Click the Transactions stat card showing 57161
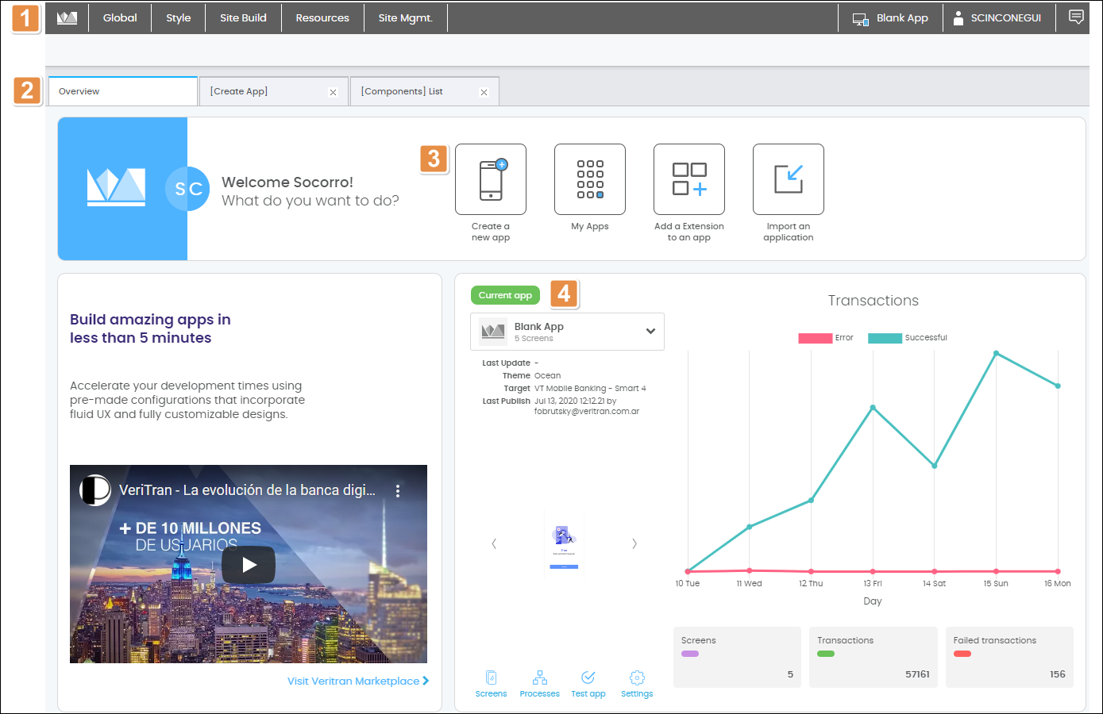The height and width of the screenshot is (714, 1103). coord(874,658)
